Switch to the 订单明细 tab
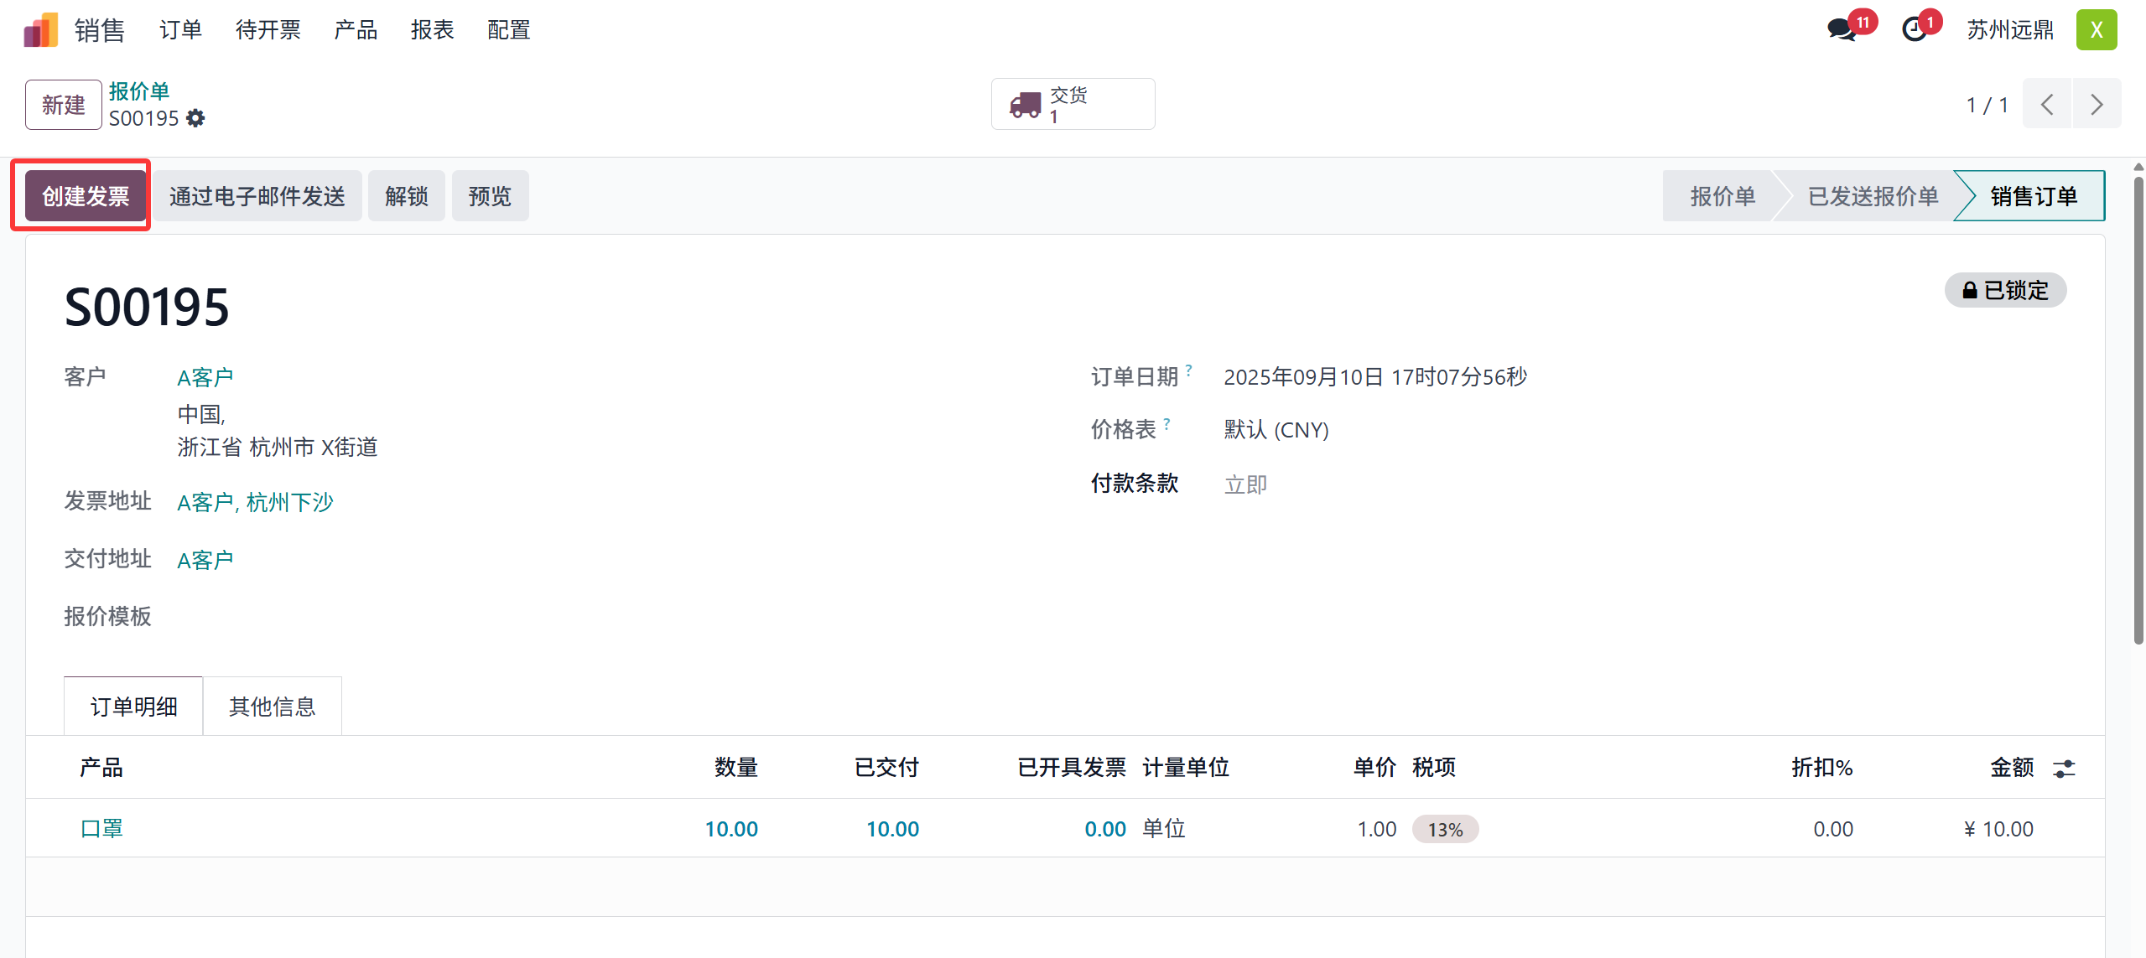 coord(133,707)
